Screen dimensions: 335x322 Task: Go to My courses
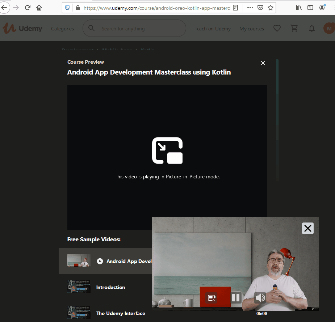point(251,28)
